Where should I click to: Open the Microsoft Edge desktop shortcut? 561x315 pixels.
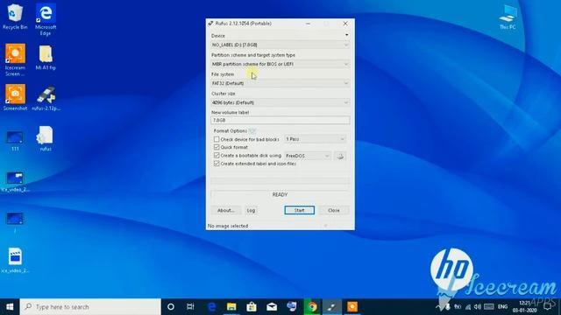tap(46, 19)
